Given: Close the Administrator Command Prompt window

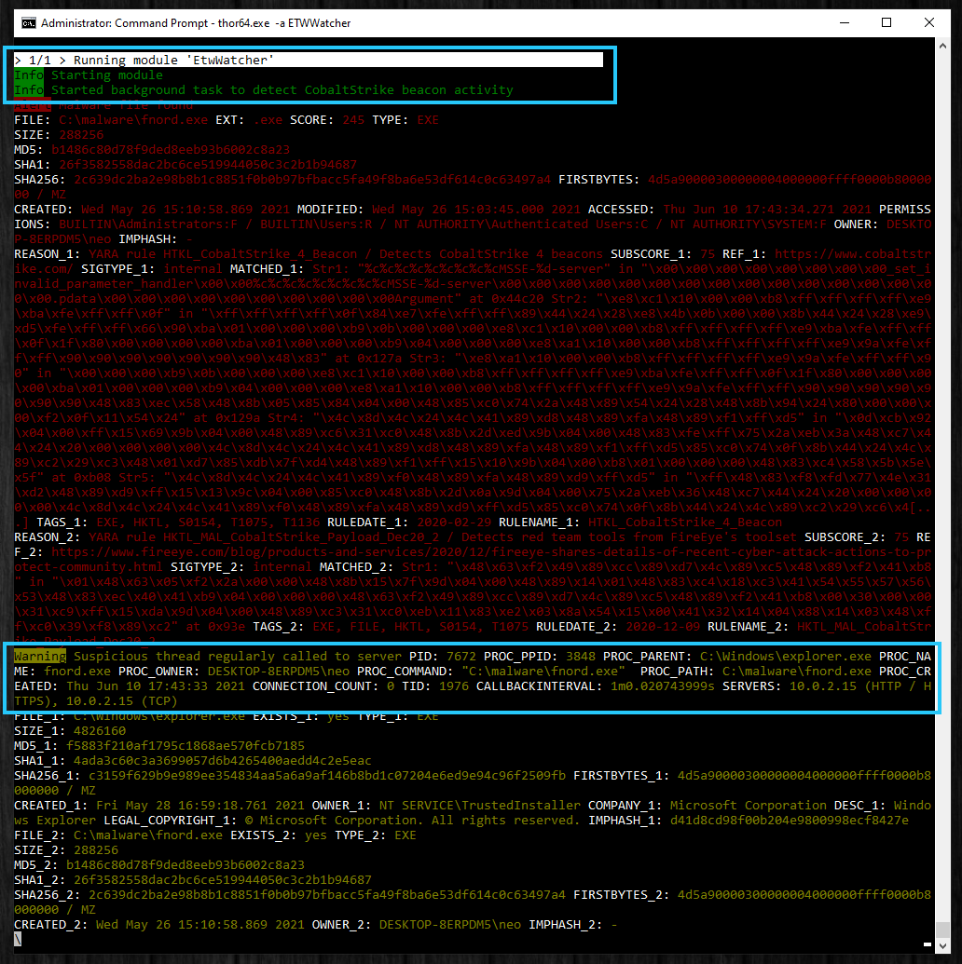Looking at the screenshot, I should click(929, 22).
